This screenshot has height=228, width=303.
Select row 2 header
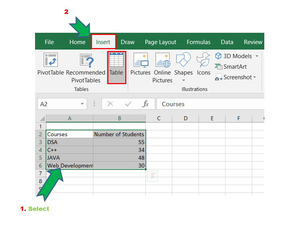(41, 134)
